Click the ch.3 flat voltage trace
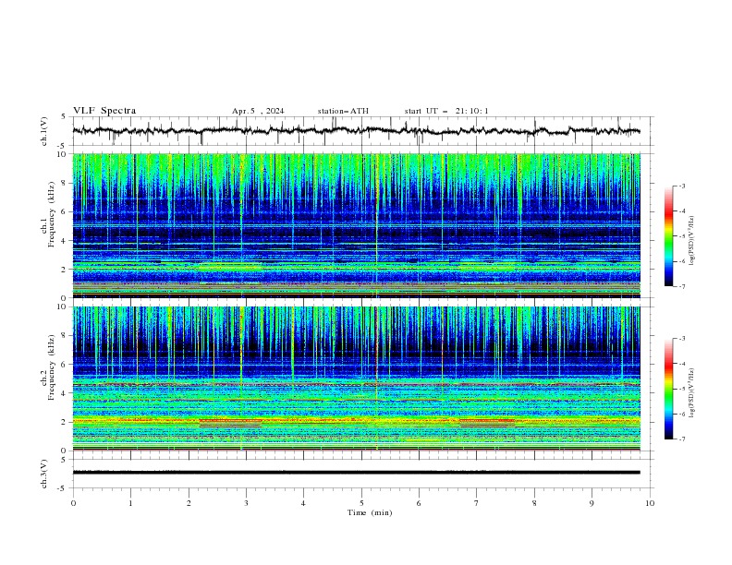Screen dimensions: 732x565 pos(357,473)
